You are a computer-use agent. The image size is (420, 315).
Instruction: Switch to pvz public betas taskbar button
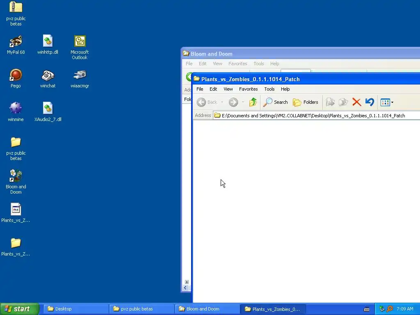[x=142, y=309]
